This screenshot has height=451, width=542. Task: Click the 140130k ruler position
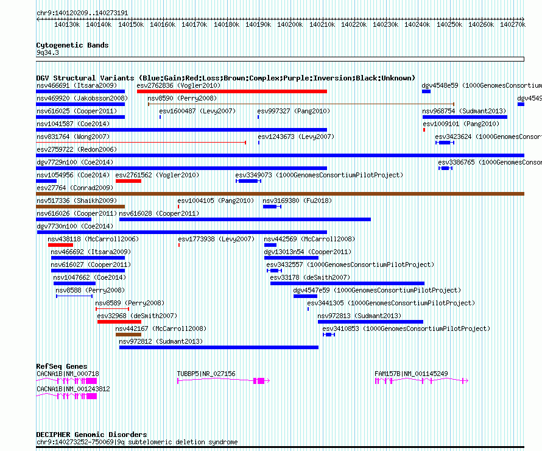click(67, 24)
